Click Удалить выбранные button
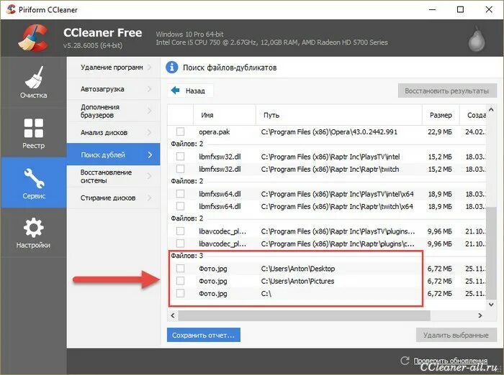 click(456, 335)
